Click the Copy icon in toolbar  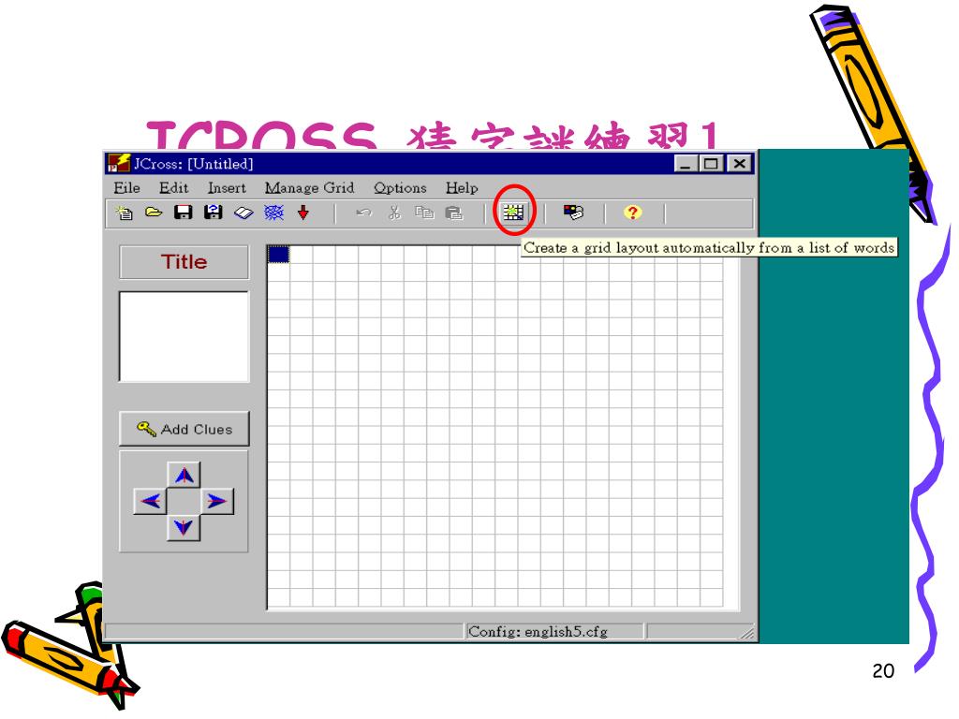pyautogui.click(x=424, y=213)
